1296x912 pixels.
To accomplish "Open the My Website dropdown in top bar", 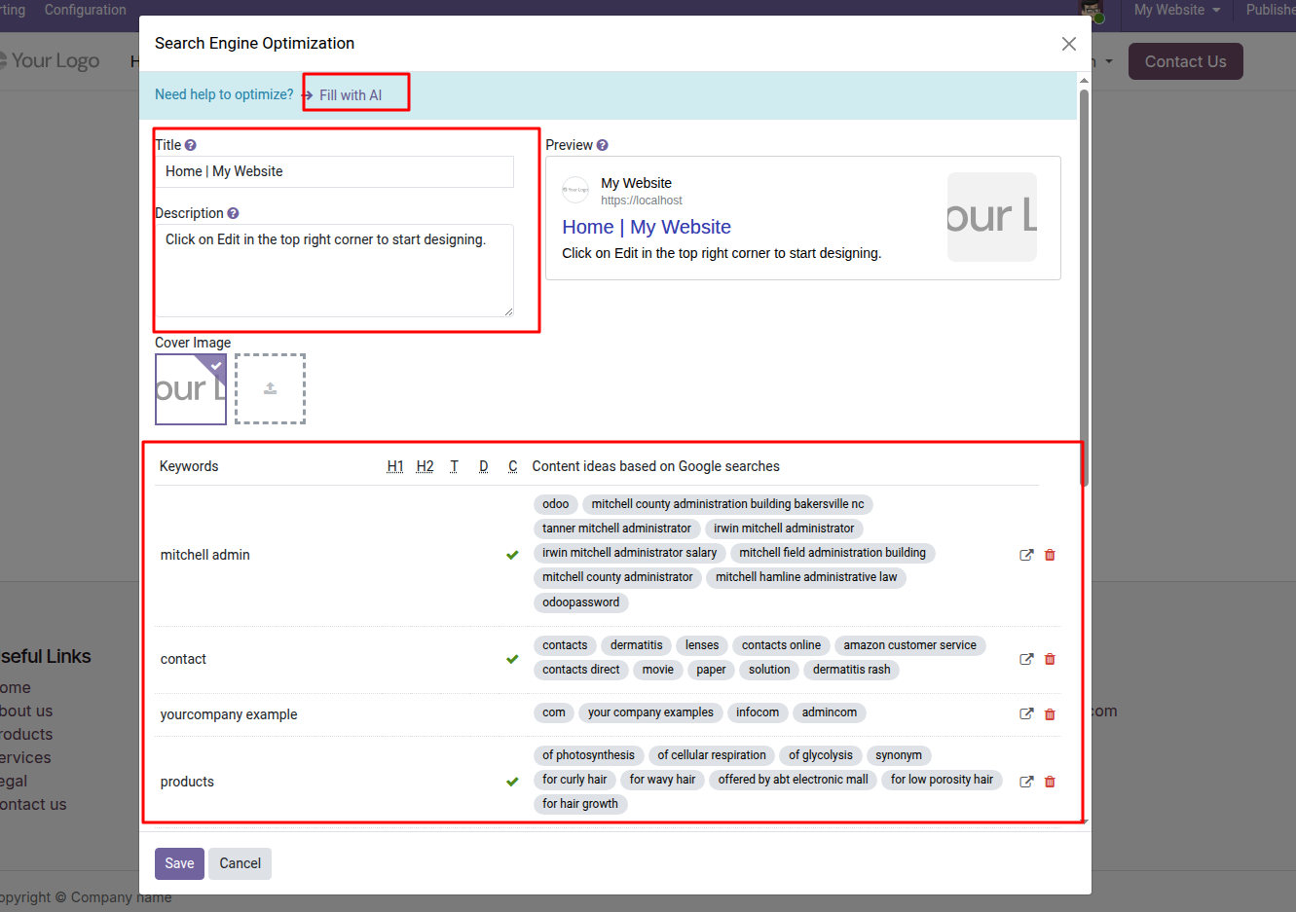I will coord(1176,10).
